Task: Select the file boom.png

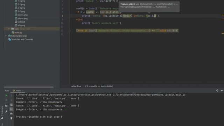Action: (22, 15)
